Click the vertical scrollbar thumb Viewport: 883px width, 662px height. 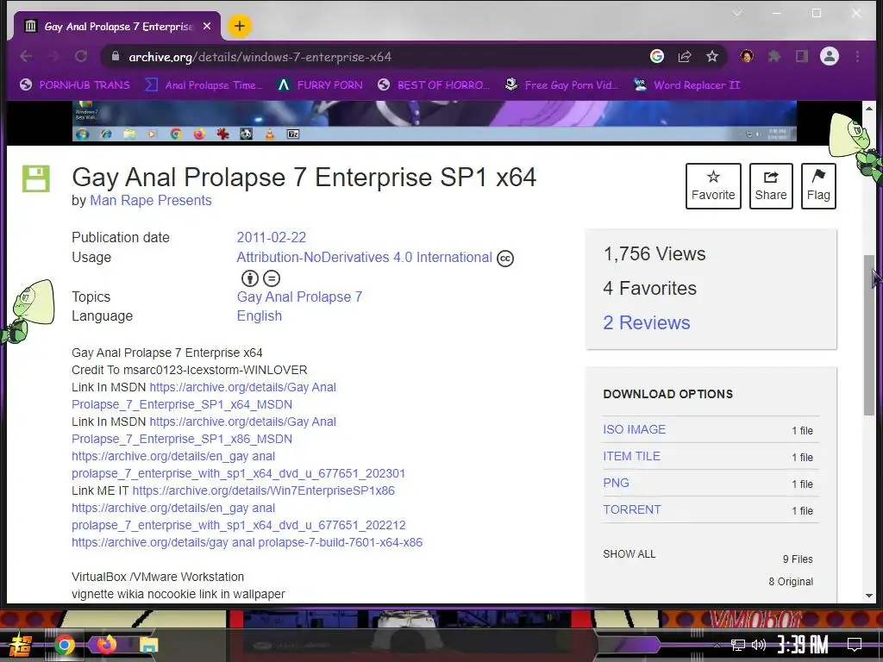(x=869, y=335)
